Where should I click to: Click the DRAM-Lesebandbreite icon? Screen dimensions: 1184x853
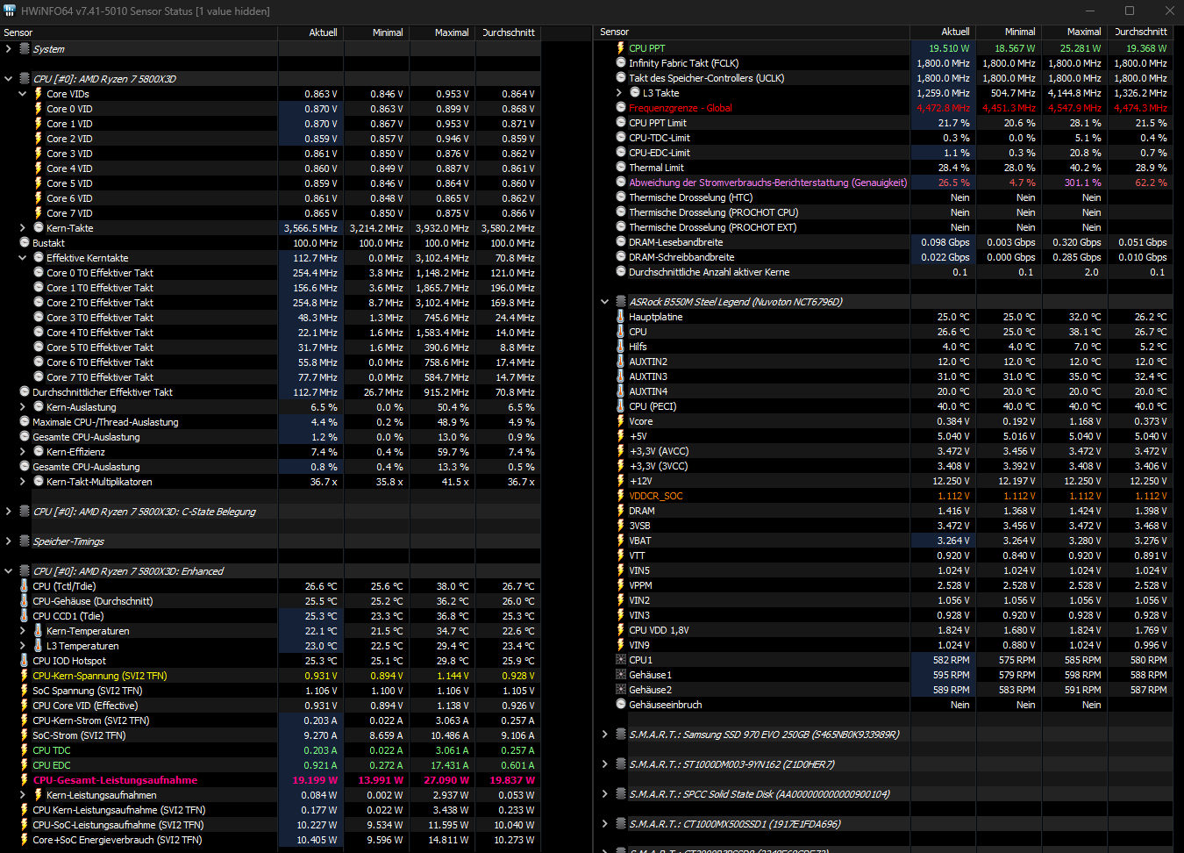coord(621,242)
